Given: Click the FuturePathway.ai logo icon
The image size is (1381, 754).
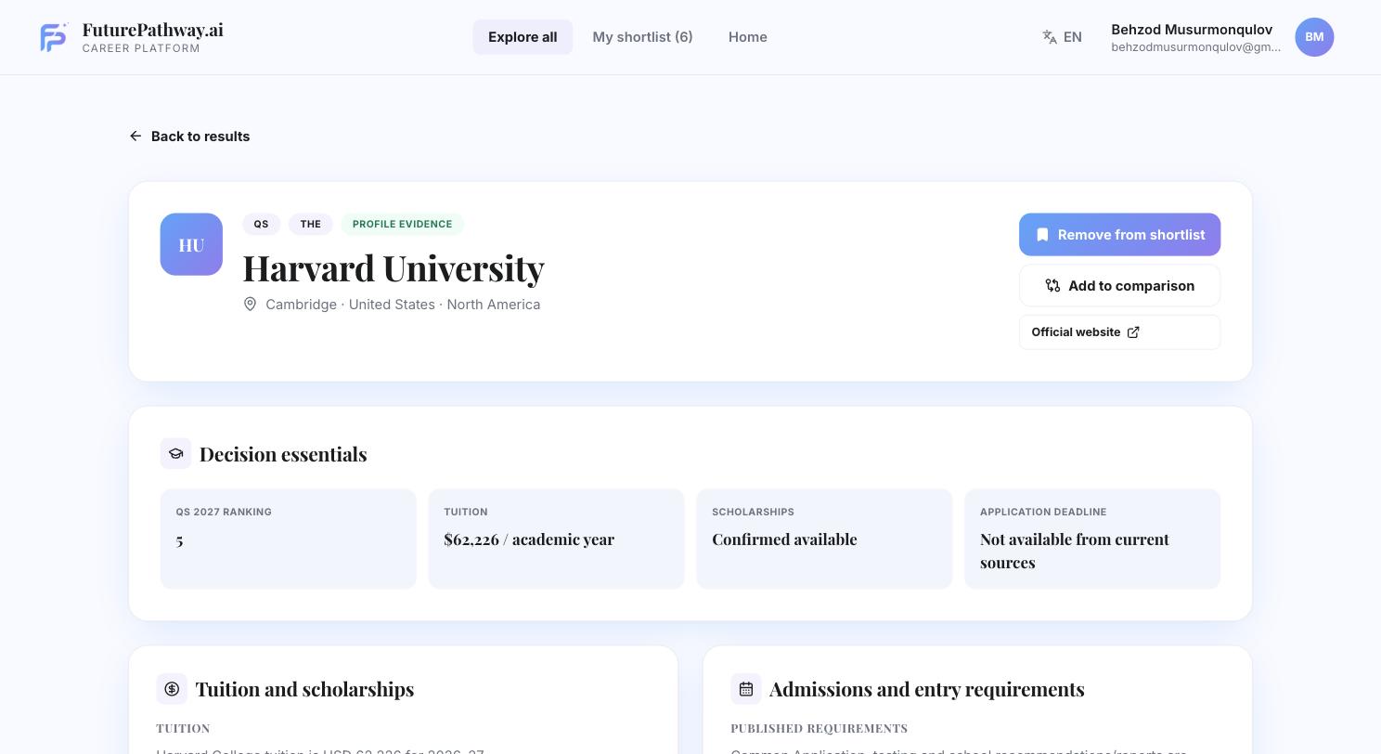Looking at the screenshot, I should pyautogui.click(x=54, y=37).
